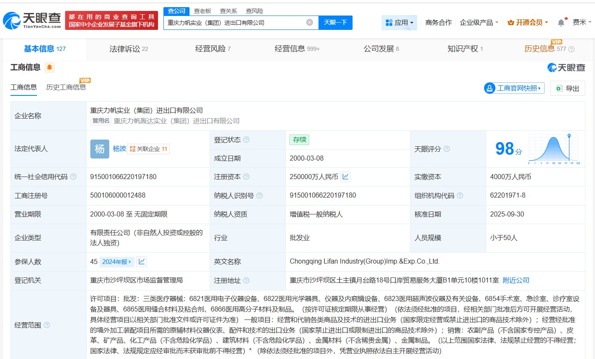Image resolution: width=595 pixels, height=359 pixels.
Task: Click the notification bell icon in header
Action: click(561, 23)
